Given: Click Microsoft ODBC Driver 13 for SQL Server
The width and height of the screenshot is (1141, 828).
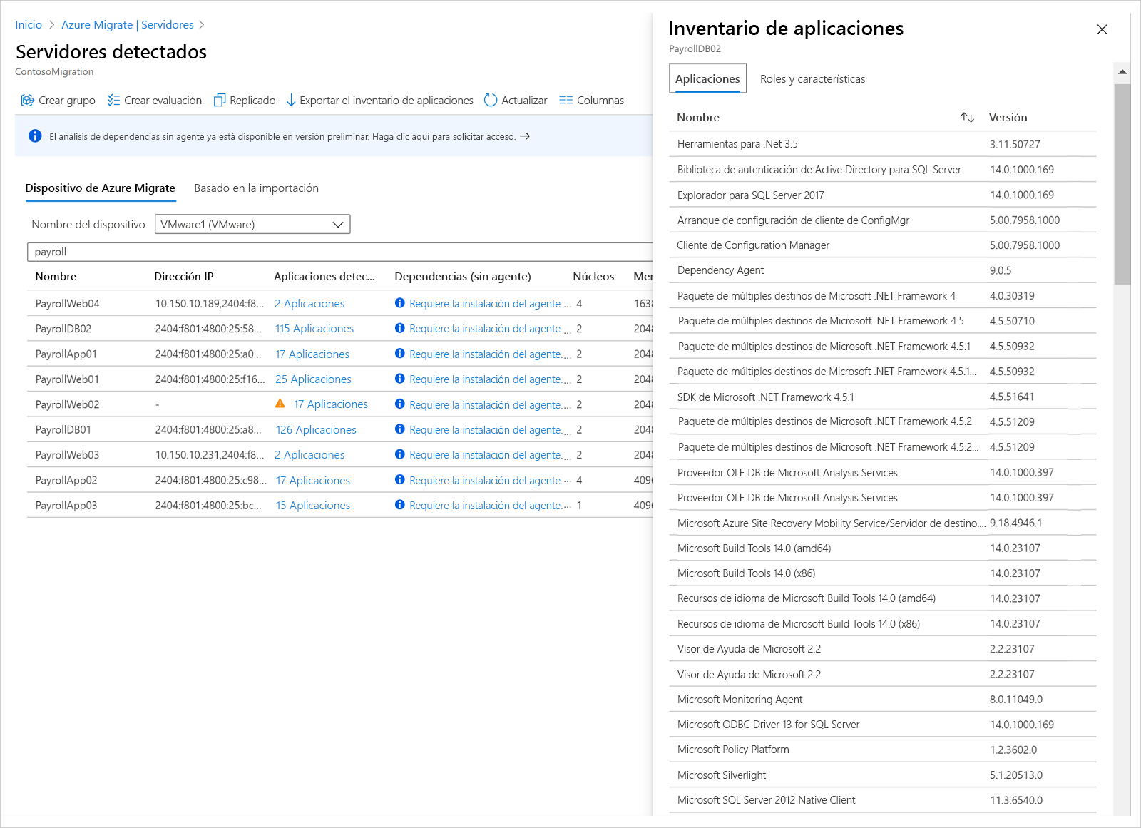Looking at the screenshot, I should pyautogui.click(x=768, y=725).
